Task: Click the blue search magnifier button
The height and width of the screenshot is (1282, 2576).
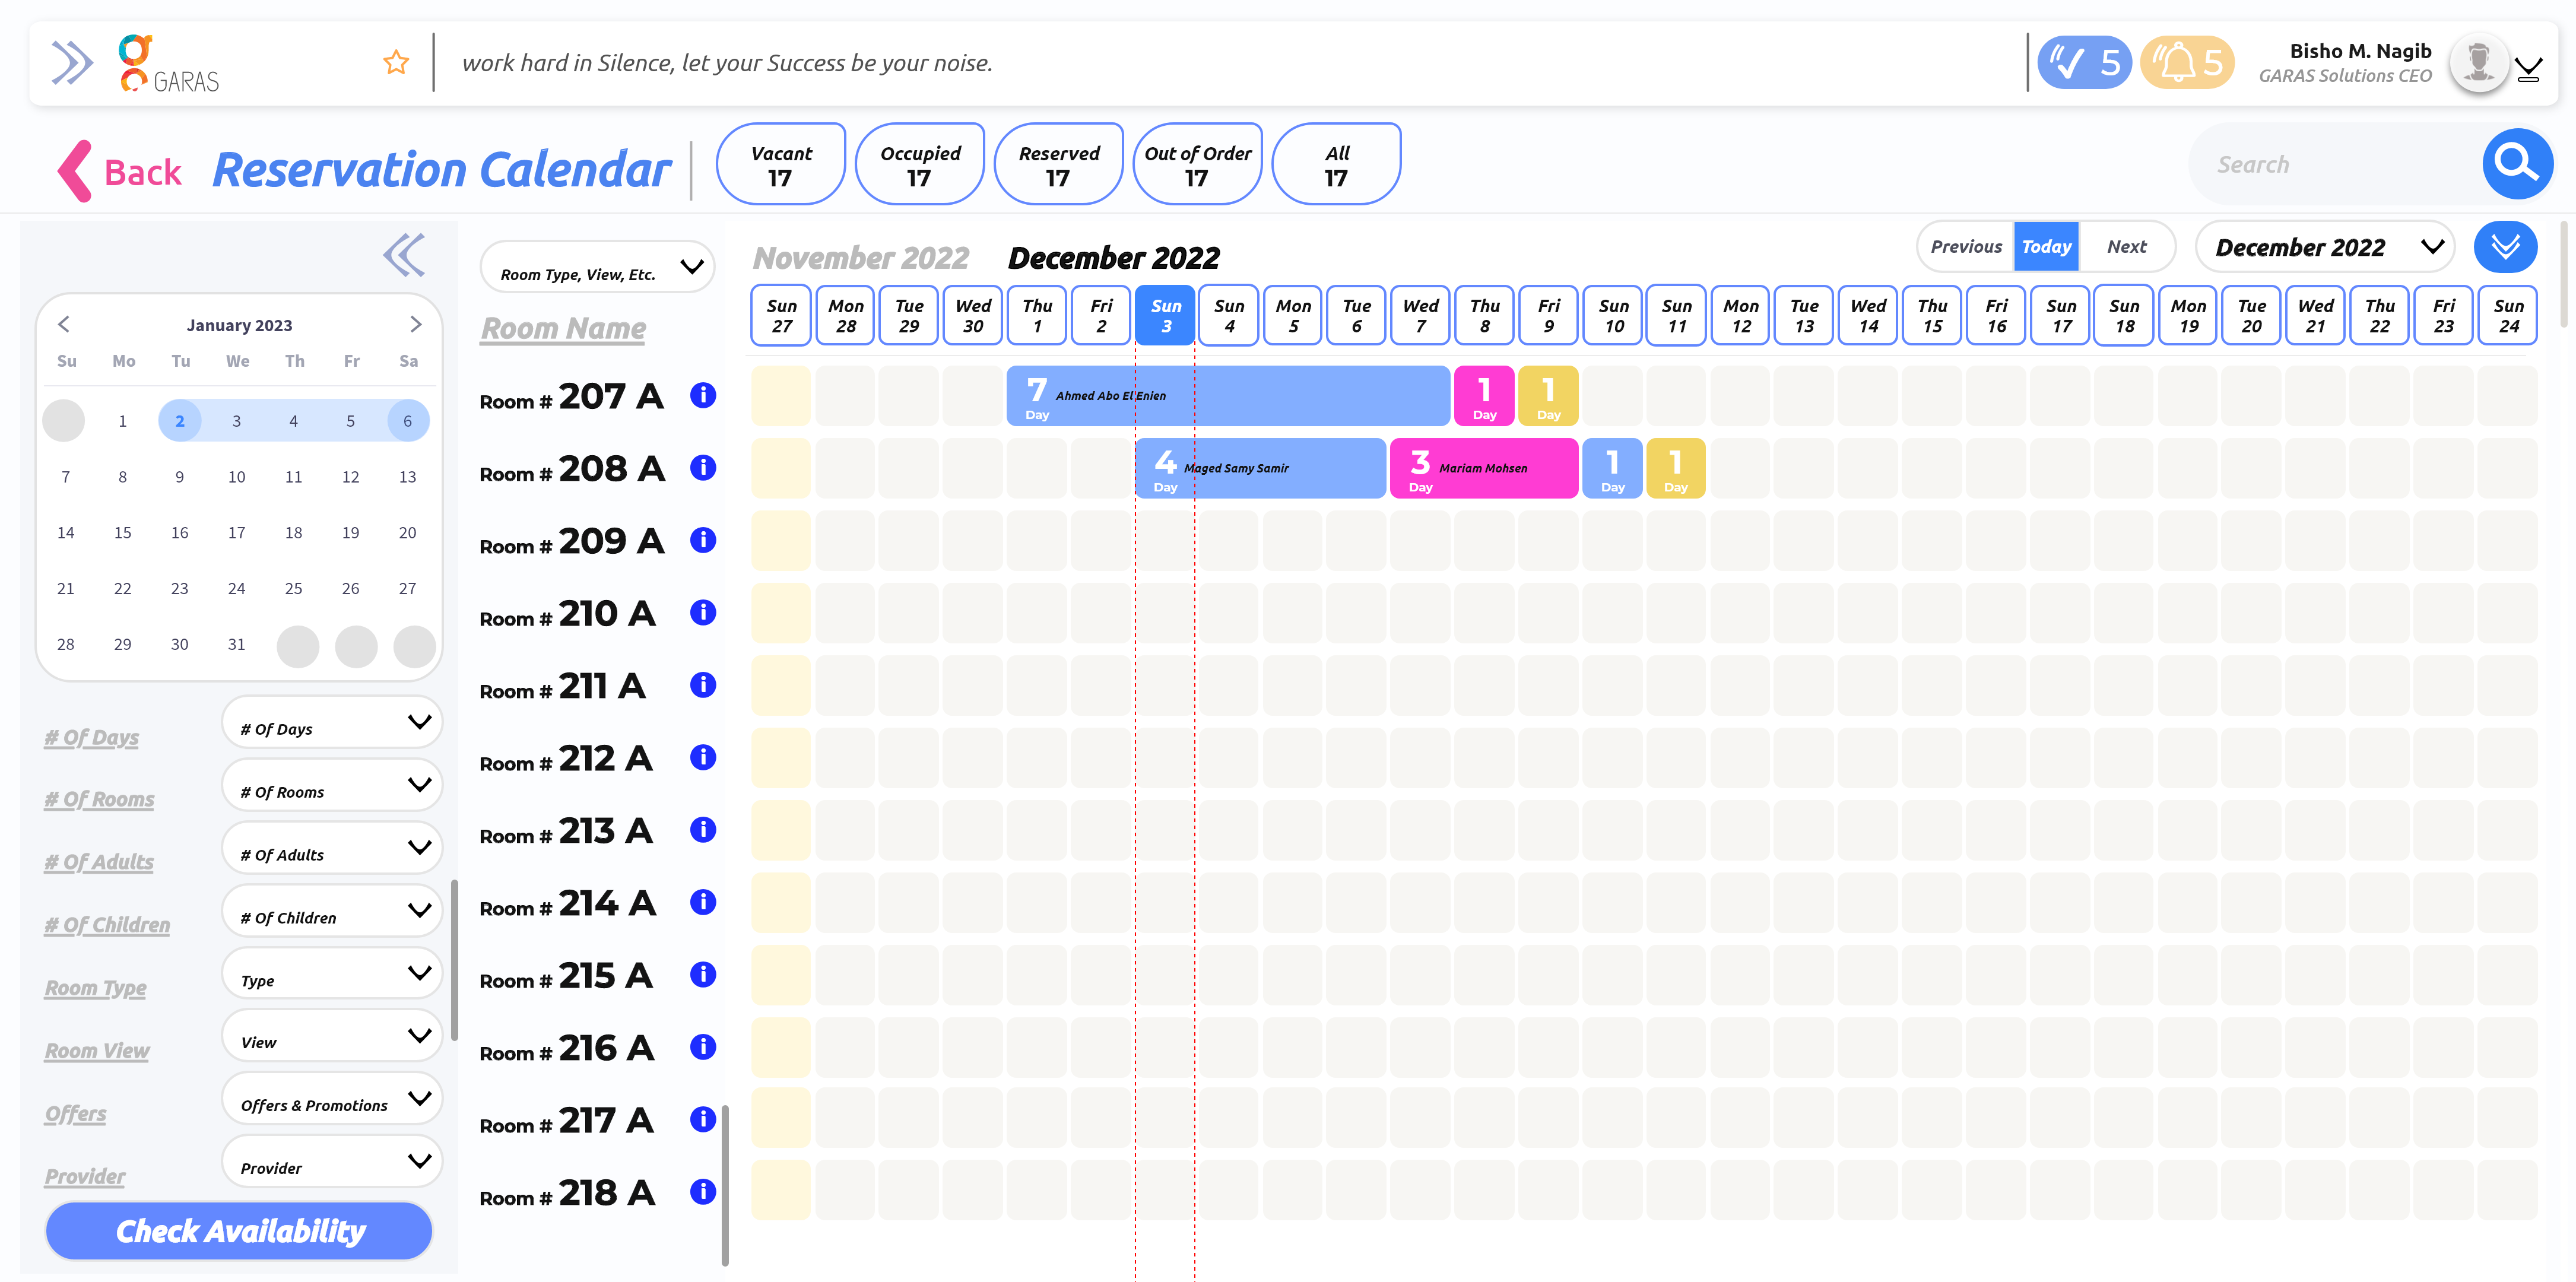Action: (x=2516, y=164)
